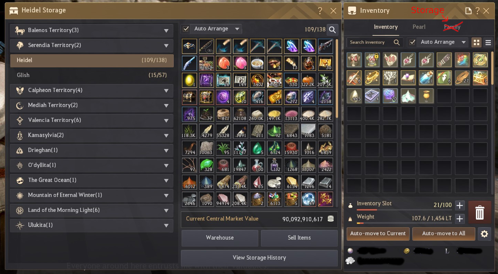Select Glish storage entry
The height and width of the screenshot is (274, 498).
click(x=92, y=75)
